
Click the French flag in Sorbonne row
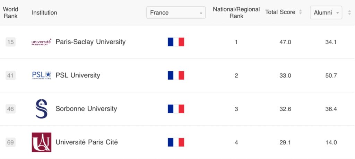(x=176, y=109)
